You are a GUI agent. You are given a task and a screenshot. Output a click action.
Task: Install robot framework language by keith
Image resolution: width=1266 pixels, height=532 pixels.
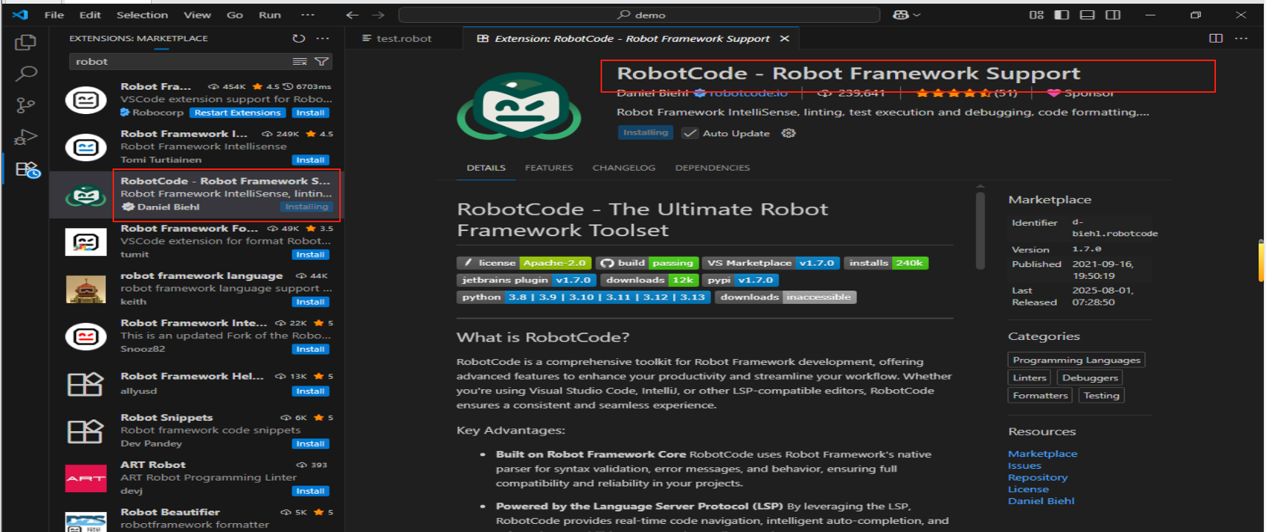pos(310,302)
